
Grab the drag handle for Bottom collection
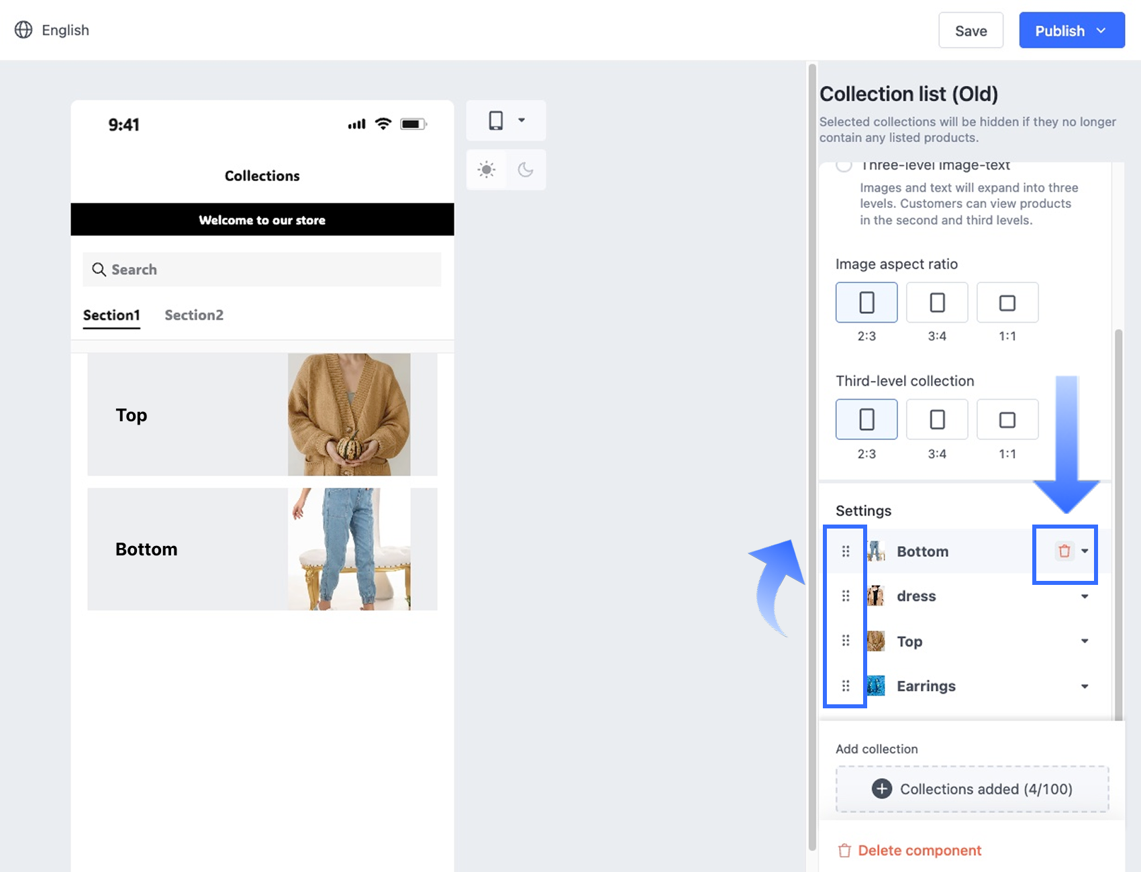click(x=846, y=551)
